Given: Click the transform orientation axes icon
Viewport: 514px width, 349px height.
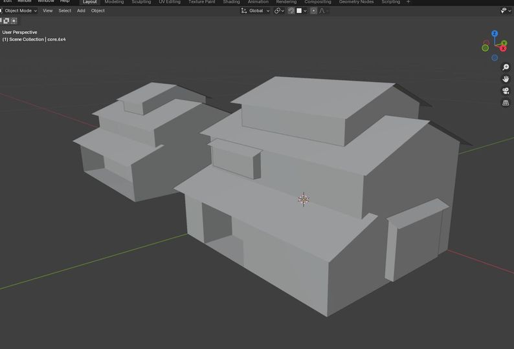Looking at the screenshot, I should point(244,11).
